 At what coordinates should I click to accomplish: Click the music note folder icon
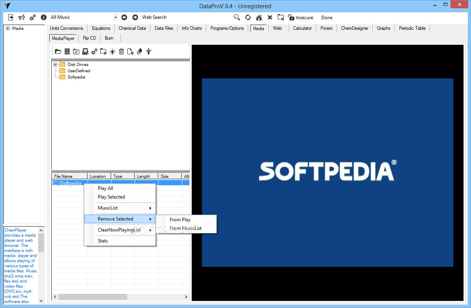coord(76,51)
